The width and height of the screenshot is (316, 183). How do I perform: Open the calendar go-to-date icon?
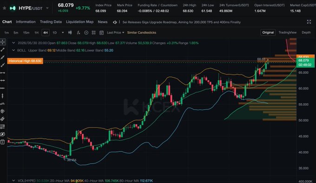[x=102, y=33]
